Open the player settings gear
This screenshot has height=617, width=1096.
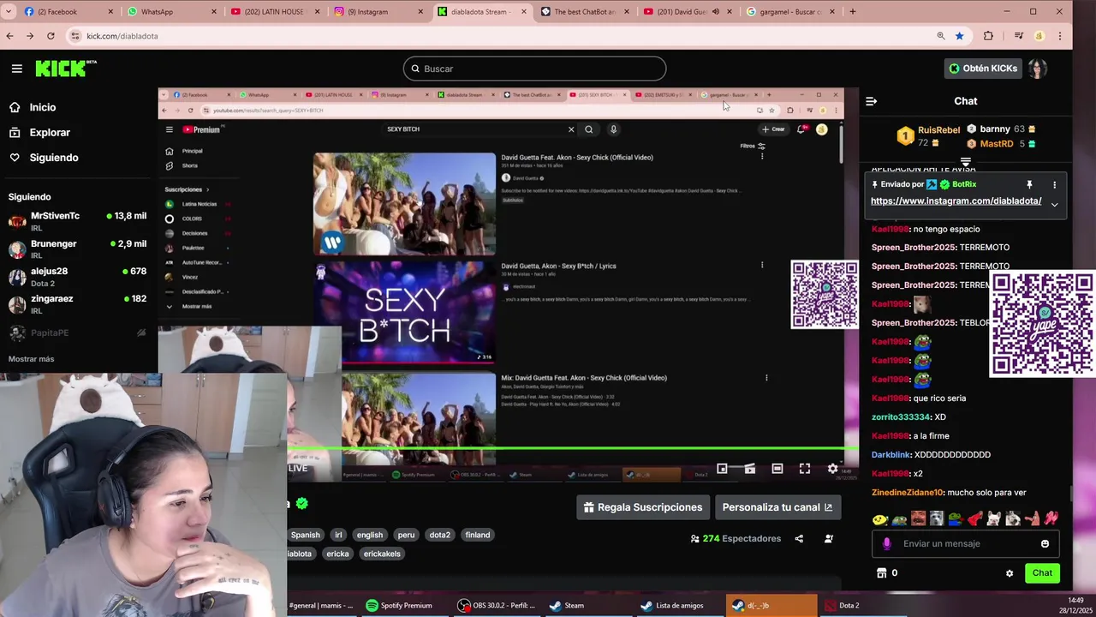832,469
